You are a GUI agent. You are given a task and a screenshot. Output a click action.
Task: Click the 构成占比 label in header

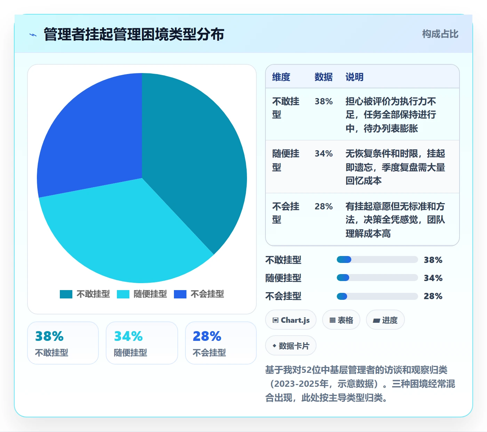[440, 34]
